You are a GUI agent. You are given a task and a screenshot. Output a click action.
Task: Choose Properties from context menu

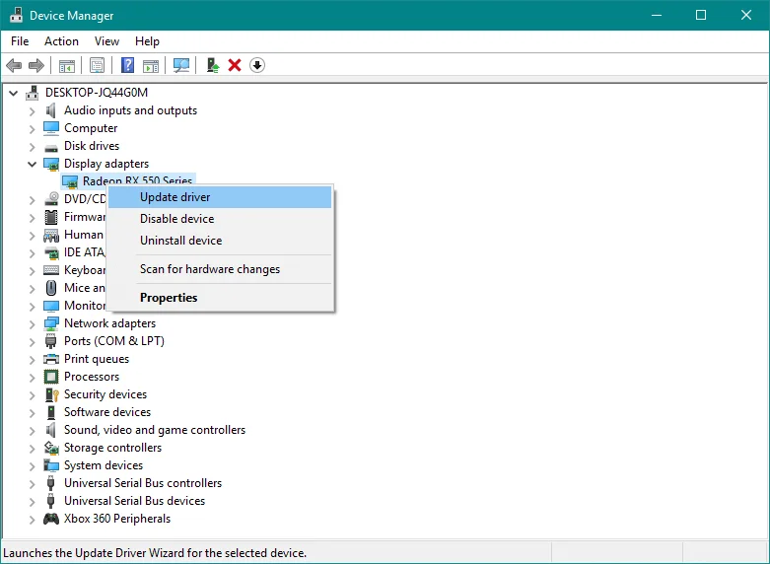220,298
